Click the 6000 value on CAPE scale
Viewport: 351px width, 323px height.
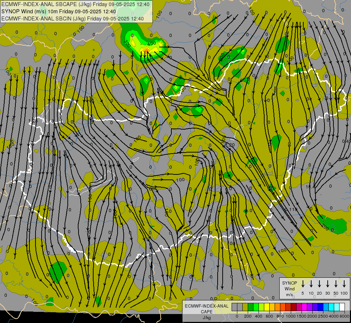344,316
